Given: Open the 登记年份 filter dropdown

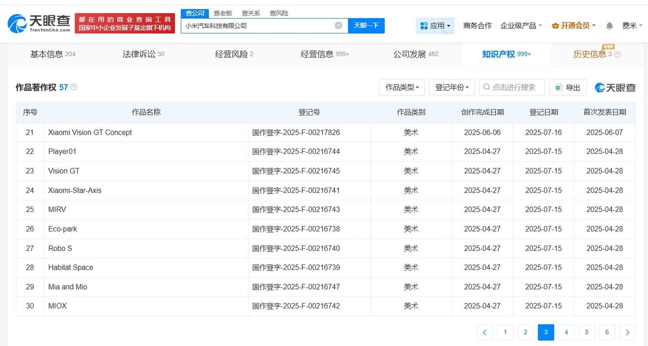Looking at the screenshot, I should tap(451, 87).
